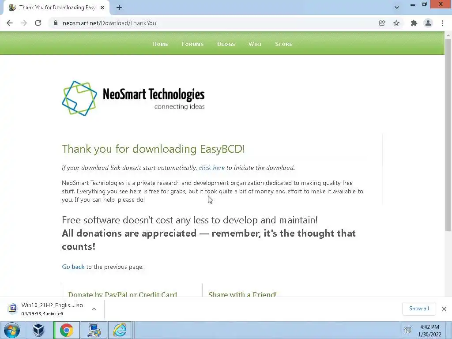The width and height of the screenshot is (452, 339).
Task: Click the Win10_21H2 ISO download item
Action: (52, 309)
